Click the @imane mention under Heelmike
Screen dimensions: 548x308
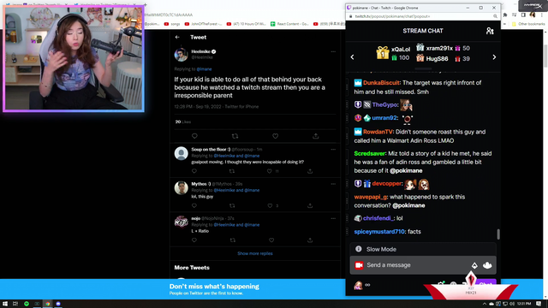(x=204, y=69)
